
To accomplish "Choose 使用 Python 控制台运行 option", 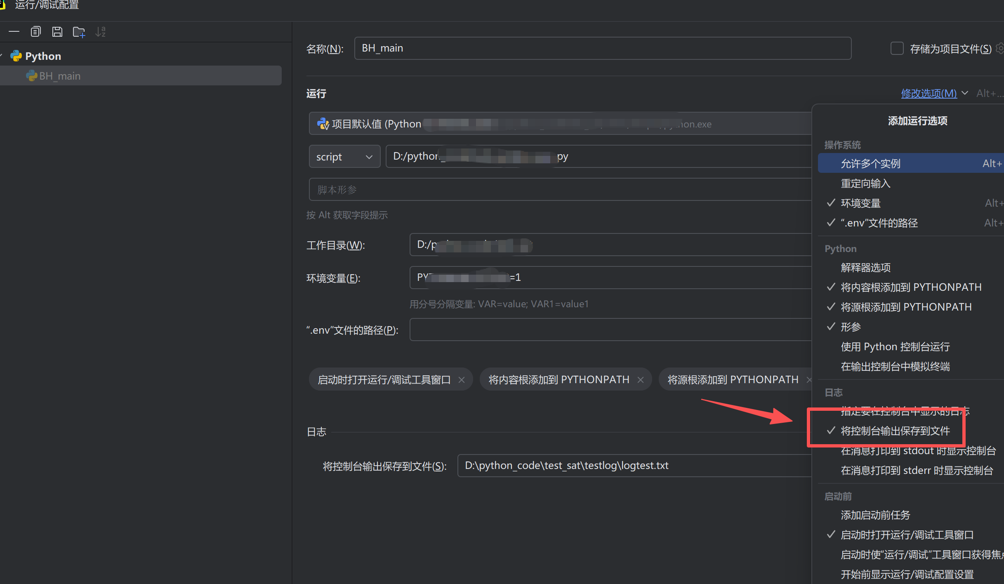I will pyautogui.click(x=895, y=347).
